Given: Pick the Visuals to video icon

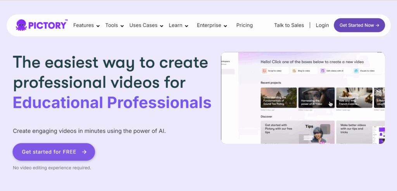Looking at the screenshot, I should 356,71.
